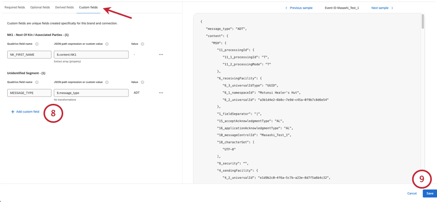Click "6_3_universalIdType": "UUID" JSON line
The image size is (437, 202).
pos(250,85)
